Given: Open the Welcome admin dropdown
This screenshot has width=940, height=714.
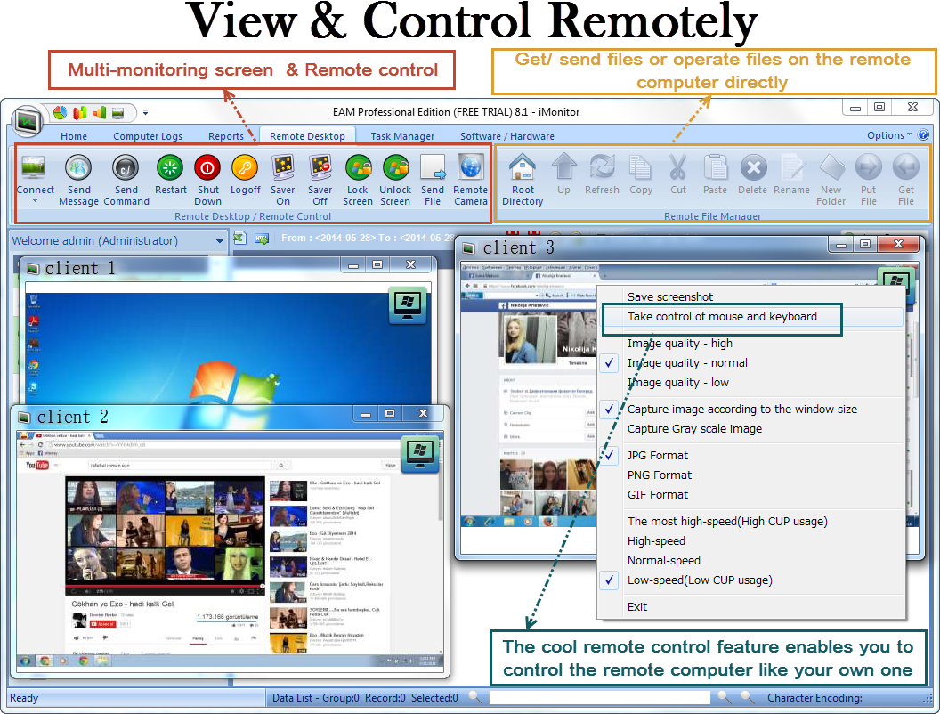Looking at the screenshot, I should point(220,241).
